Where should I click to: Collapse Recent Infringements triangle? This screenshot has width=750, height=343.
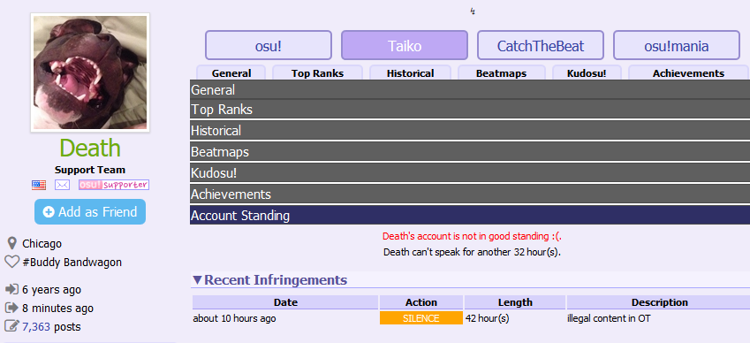pyautogui.click(x=197, y=280)
